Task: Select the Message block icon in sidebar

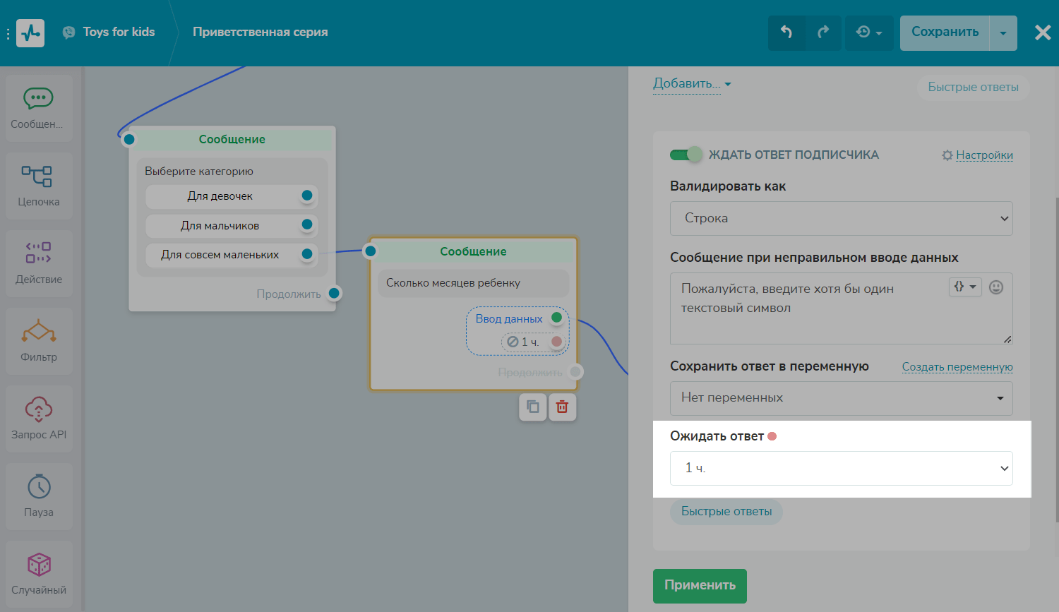Action: [38, 99]
